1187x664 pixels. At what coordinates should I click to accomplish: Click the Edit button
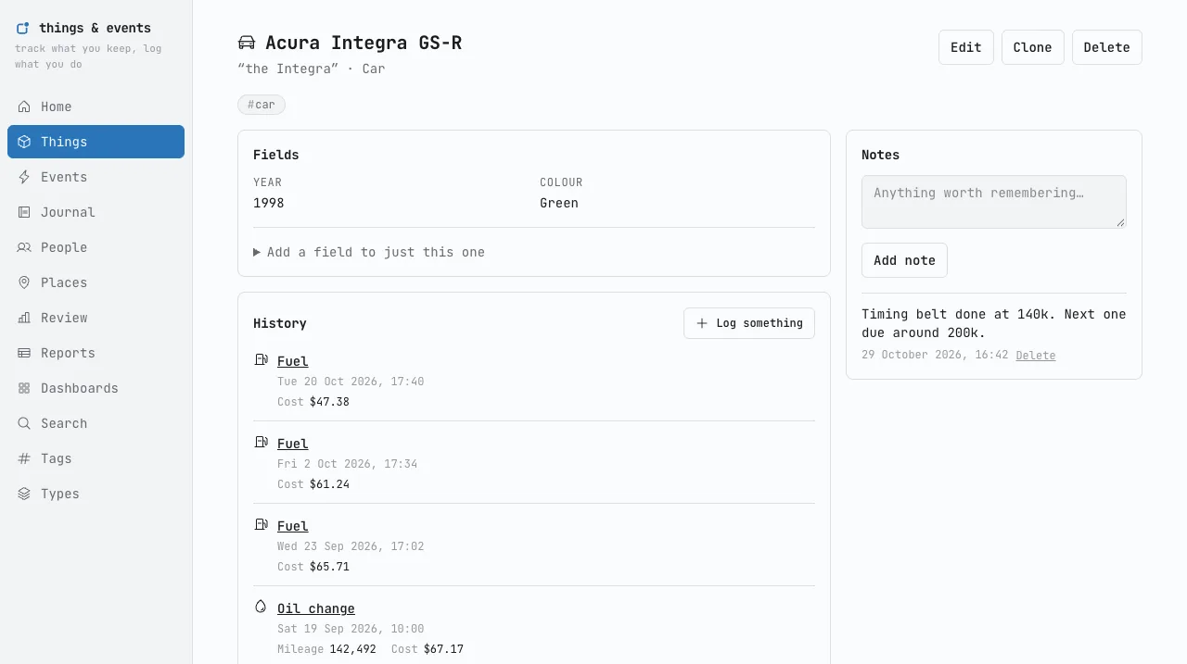(966, 47)
